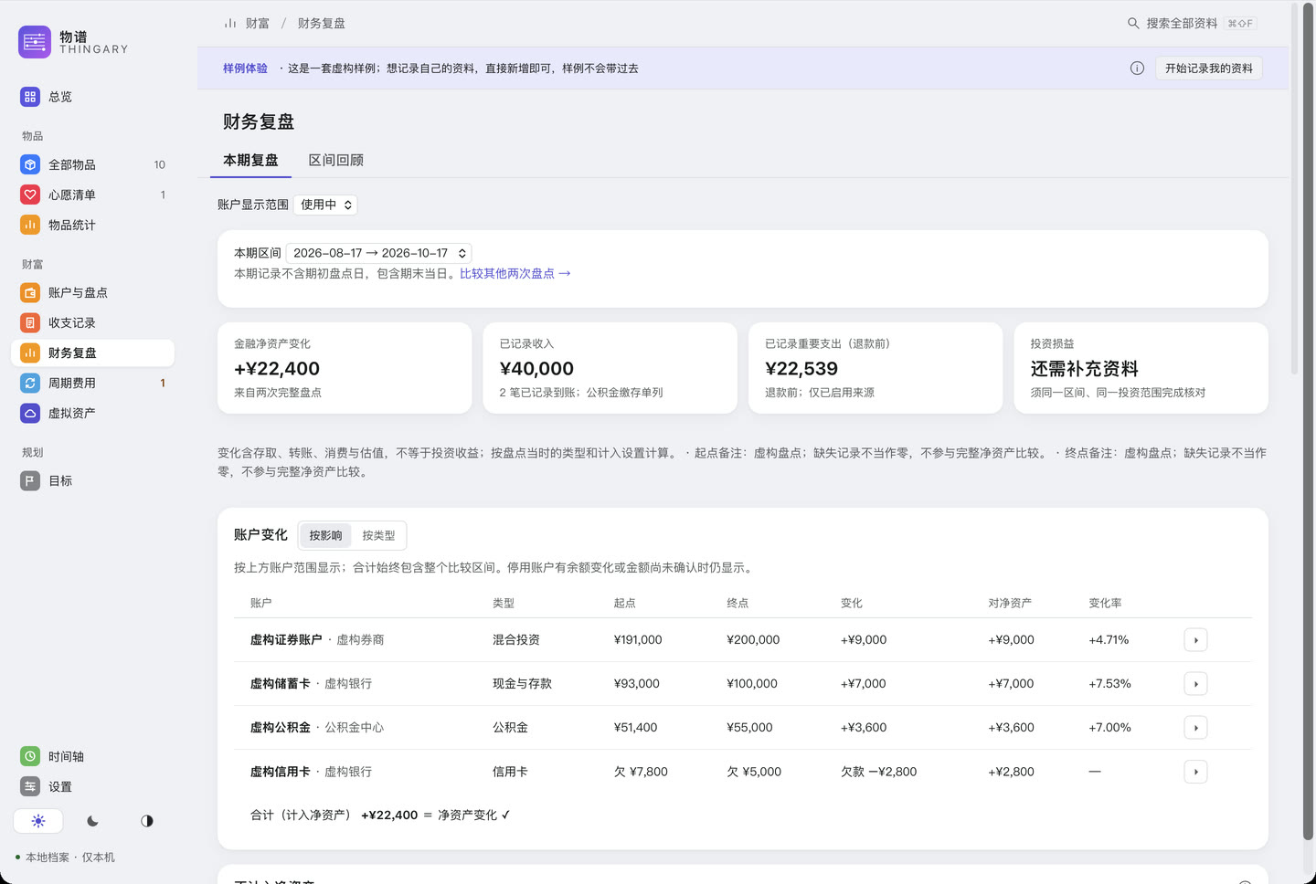1316x884 pixels.
Task: Open 物品统计 chart icon
Action: coord(30,225)
